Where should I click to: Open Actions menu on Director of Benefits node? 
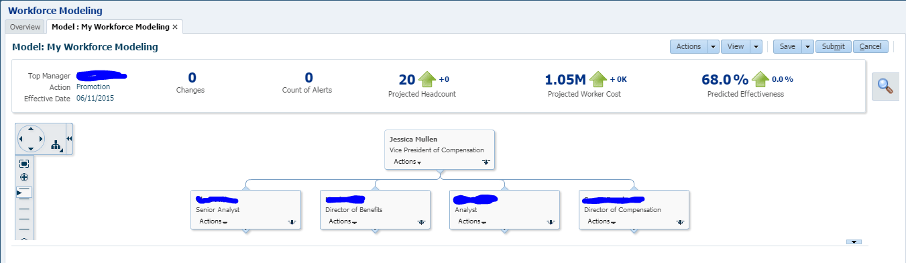point(343,221)
